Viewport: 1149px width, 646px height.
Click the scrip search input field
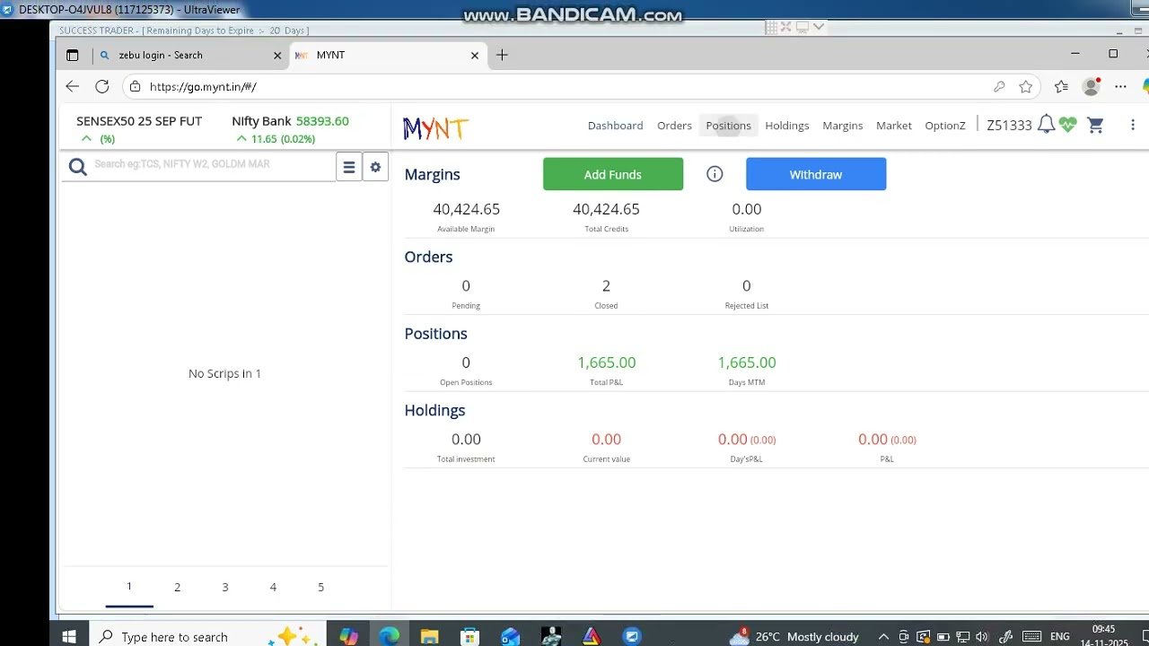click(x=211, y=164)
